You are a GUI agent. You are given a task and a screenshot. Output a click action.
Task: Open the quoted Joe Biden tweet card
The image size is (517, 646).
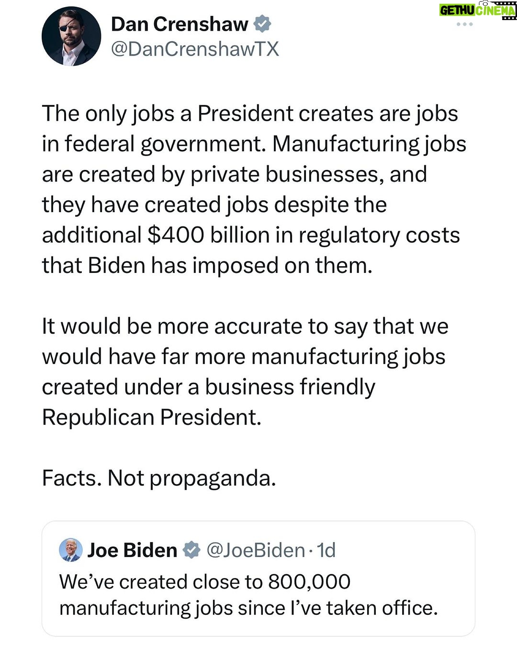click(x=258, y=578)
